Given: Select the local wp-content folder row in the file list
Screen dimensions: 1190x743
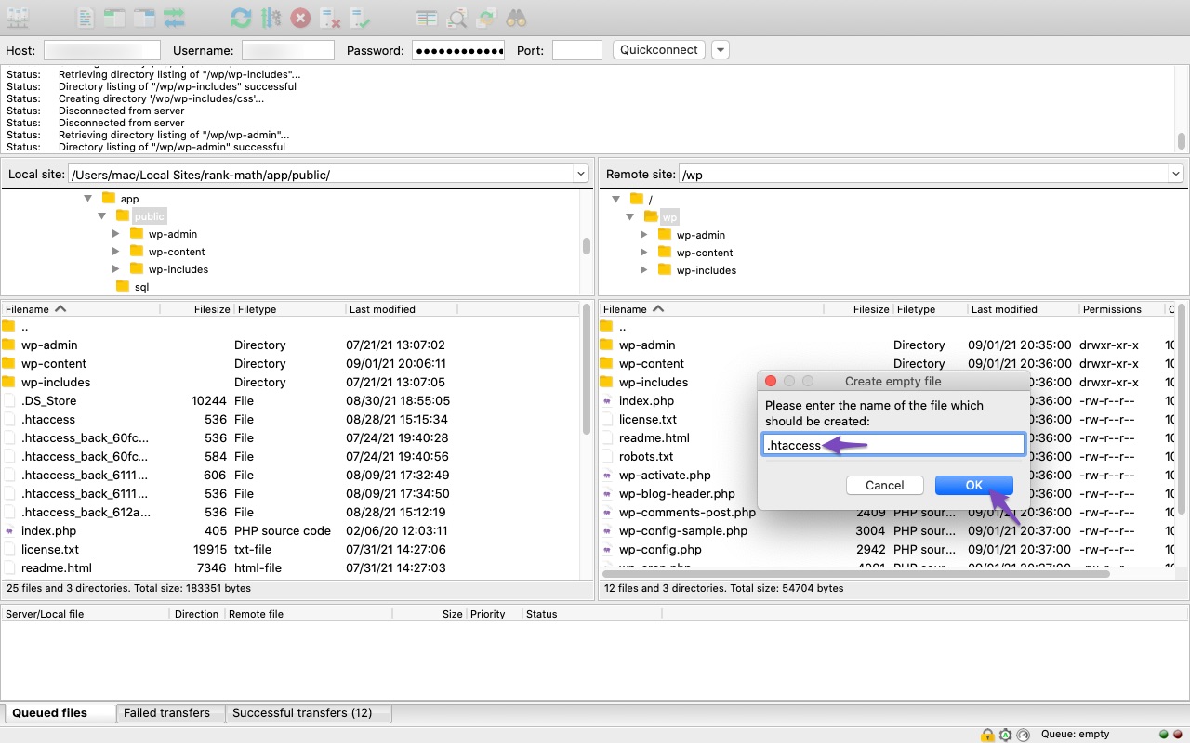Looking at the screenshot, I should 291,363.
